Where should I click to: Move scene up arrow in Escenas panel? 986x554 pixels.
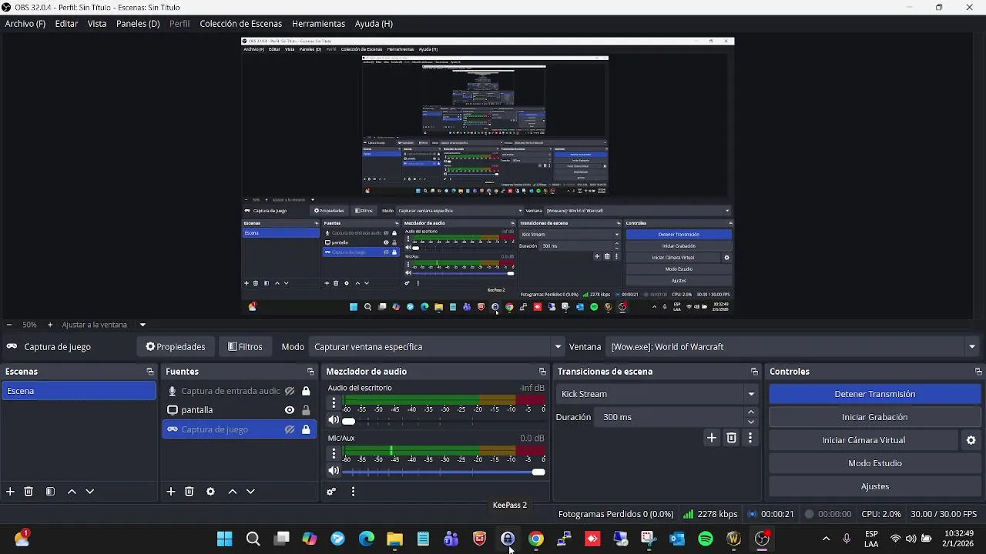click(x=72, y=492)
